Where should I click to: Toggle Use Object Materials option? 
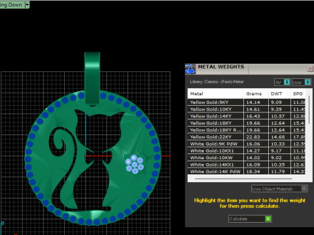[279, 189]
